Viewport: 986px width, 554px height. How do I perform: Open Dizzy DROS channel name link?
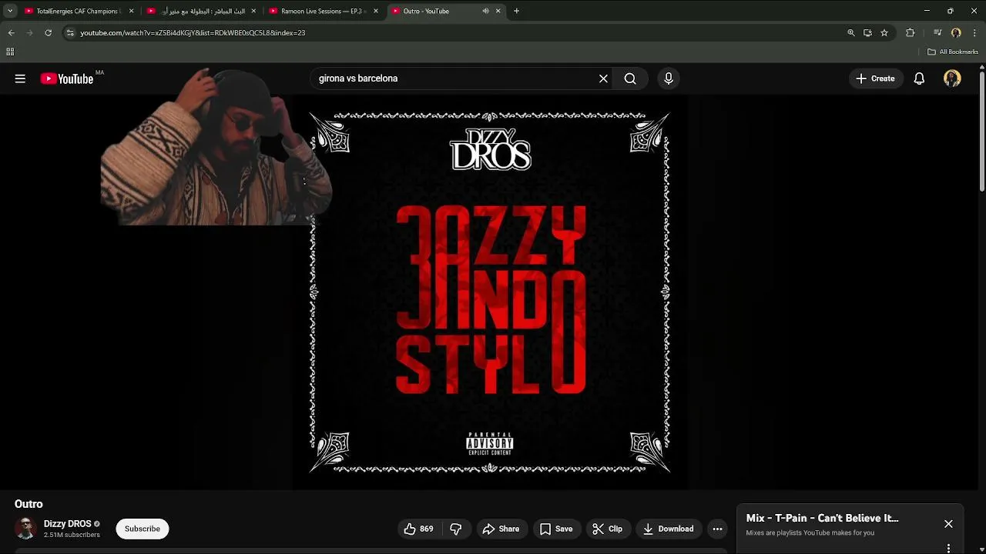67,524
